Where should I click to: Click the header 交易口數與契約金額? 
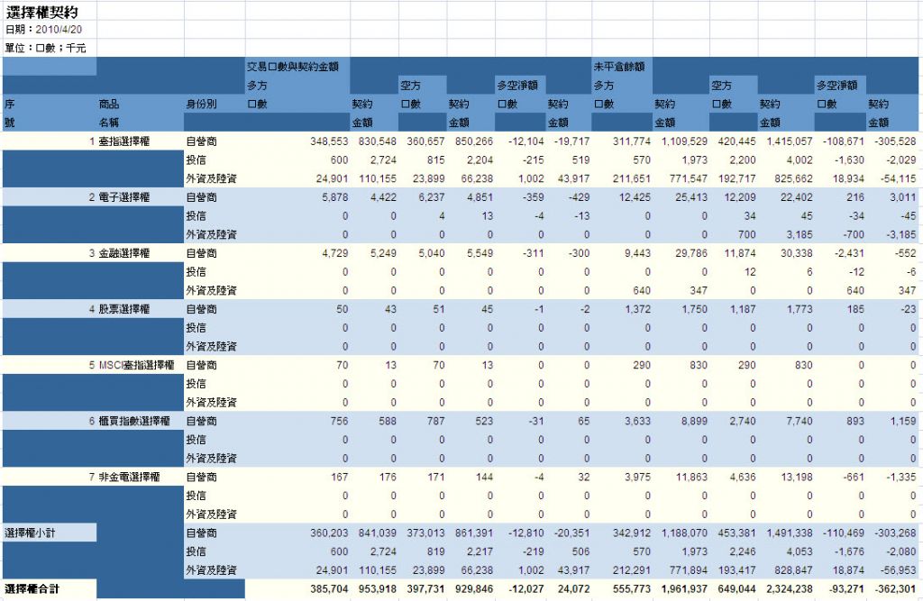point(293,67)
